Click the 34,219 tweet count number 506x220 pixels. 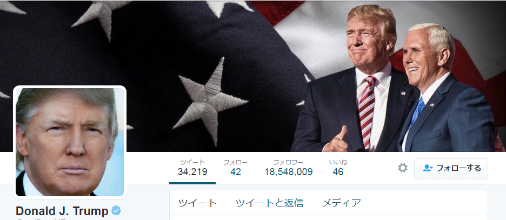point(192,172)
